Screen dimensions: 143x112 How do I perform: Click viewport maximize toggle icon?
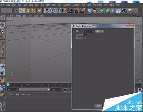click(141, 15)
